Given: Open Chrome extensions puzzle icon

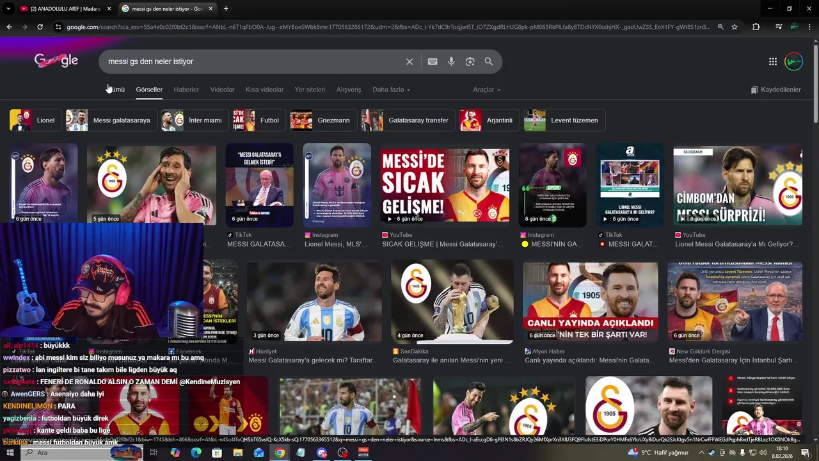Looking at the screenshot, I should [756, 27].
